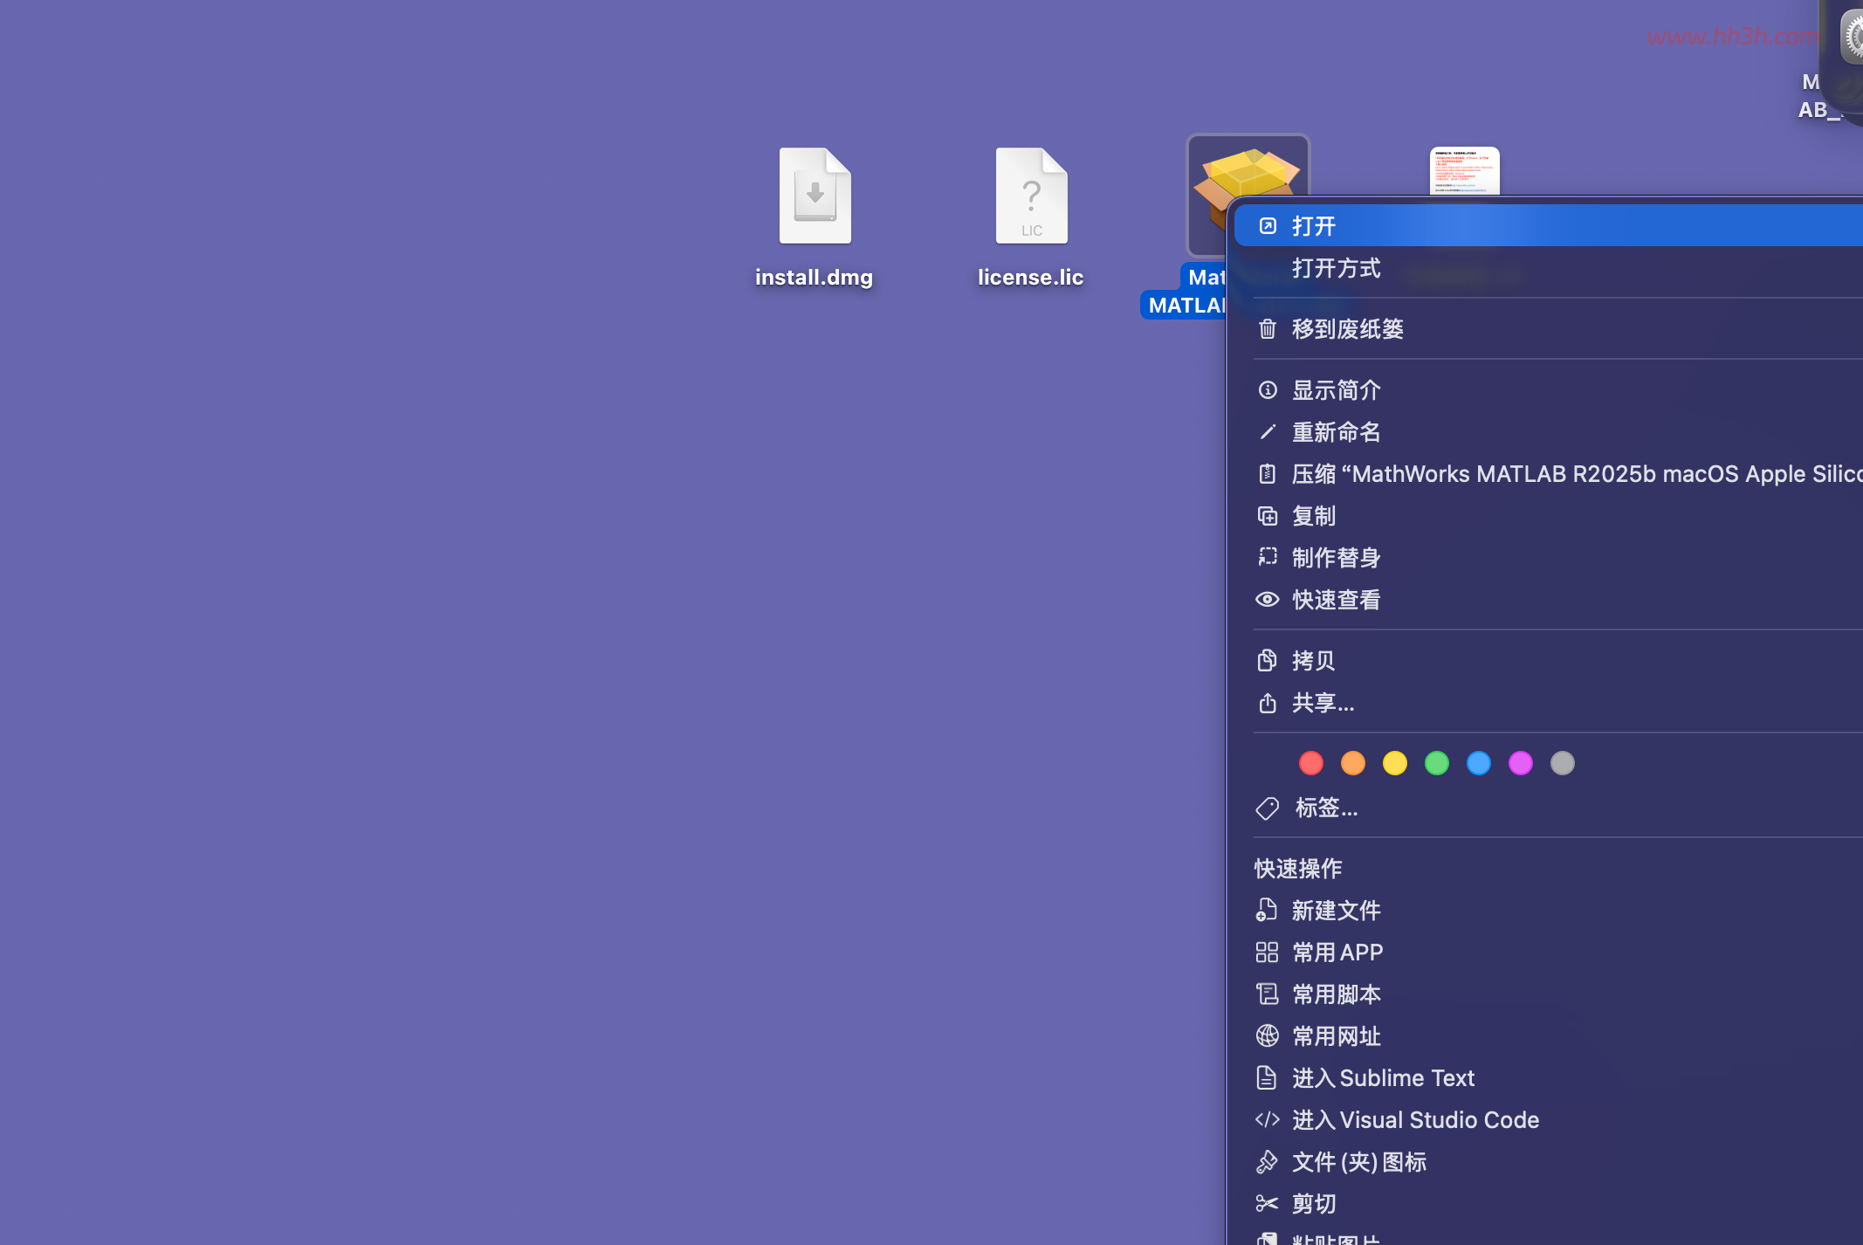Preview the file with 快速查看
Image resolution: width=1863 pixels, height=1245 pixels.
click(1549, 600)
